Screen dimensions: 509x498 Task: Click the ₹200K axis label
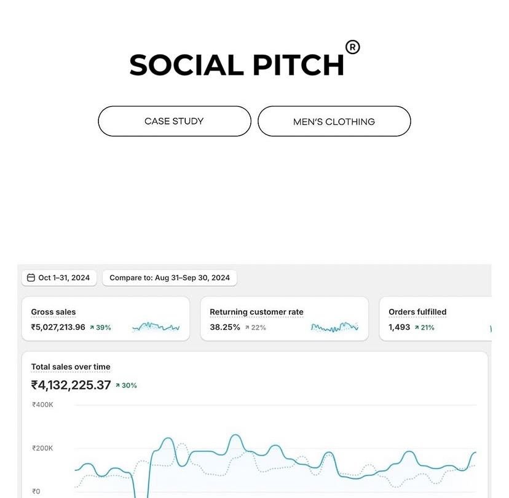(x=42, y=448)
